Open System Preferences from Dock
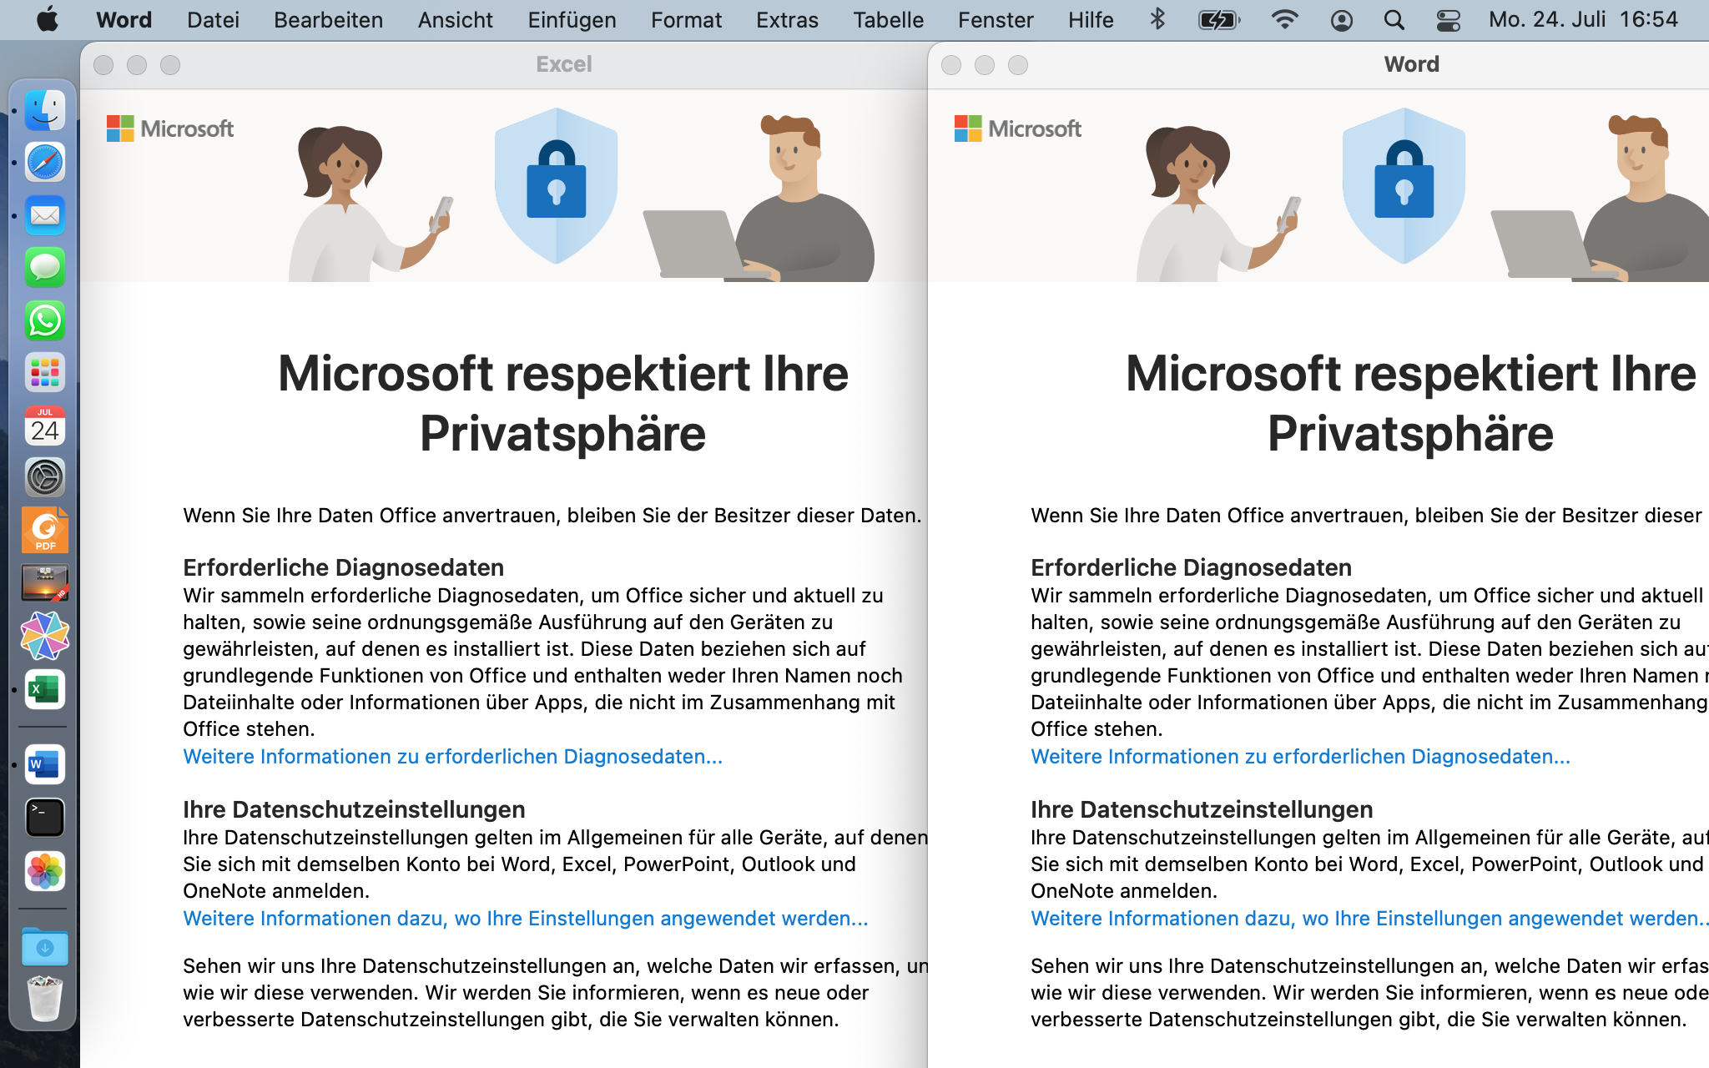 click(x=45, y=478)
